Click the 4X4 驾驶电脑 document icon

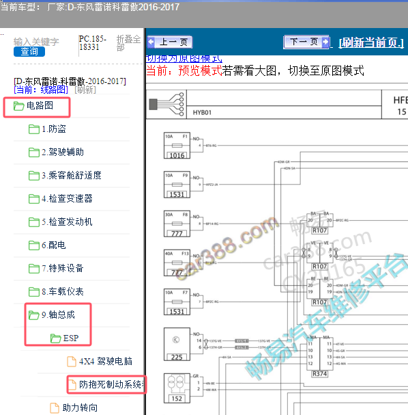[x=72, y=362]
